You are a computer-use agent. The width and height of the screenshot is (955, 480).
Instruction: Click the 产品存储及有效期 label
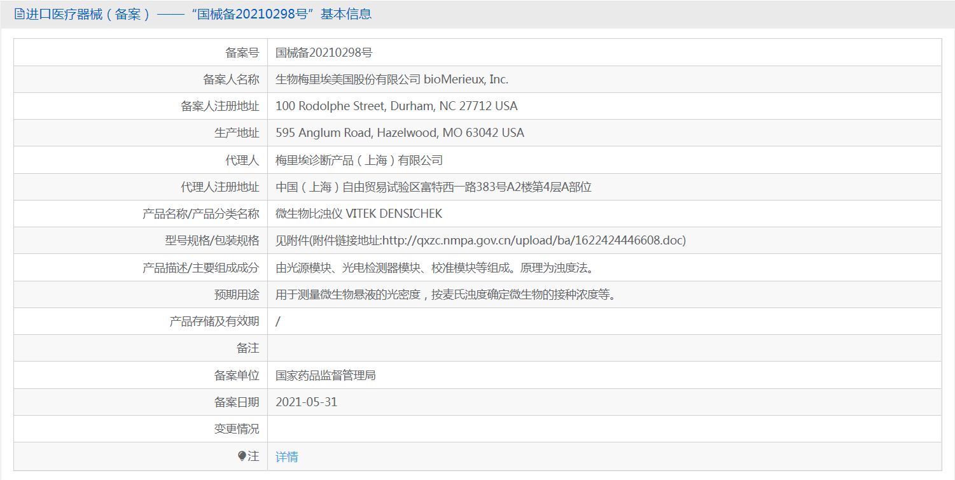click(214, 321)
